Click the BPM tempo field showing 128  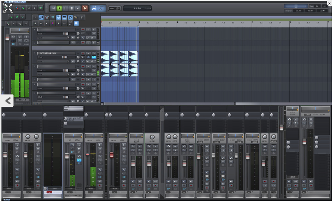point(114,8)
